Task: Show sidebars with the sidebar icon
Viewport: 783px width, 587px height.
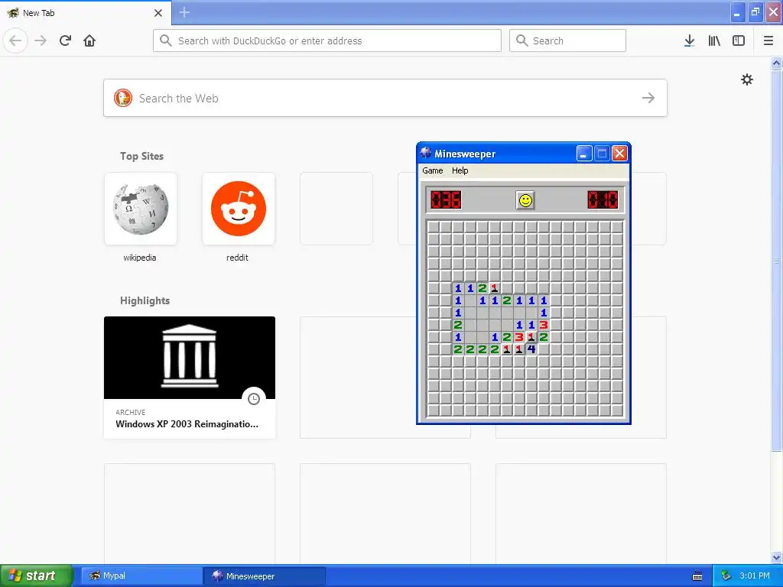Action: [739, 41]
